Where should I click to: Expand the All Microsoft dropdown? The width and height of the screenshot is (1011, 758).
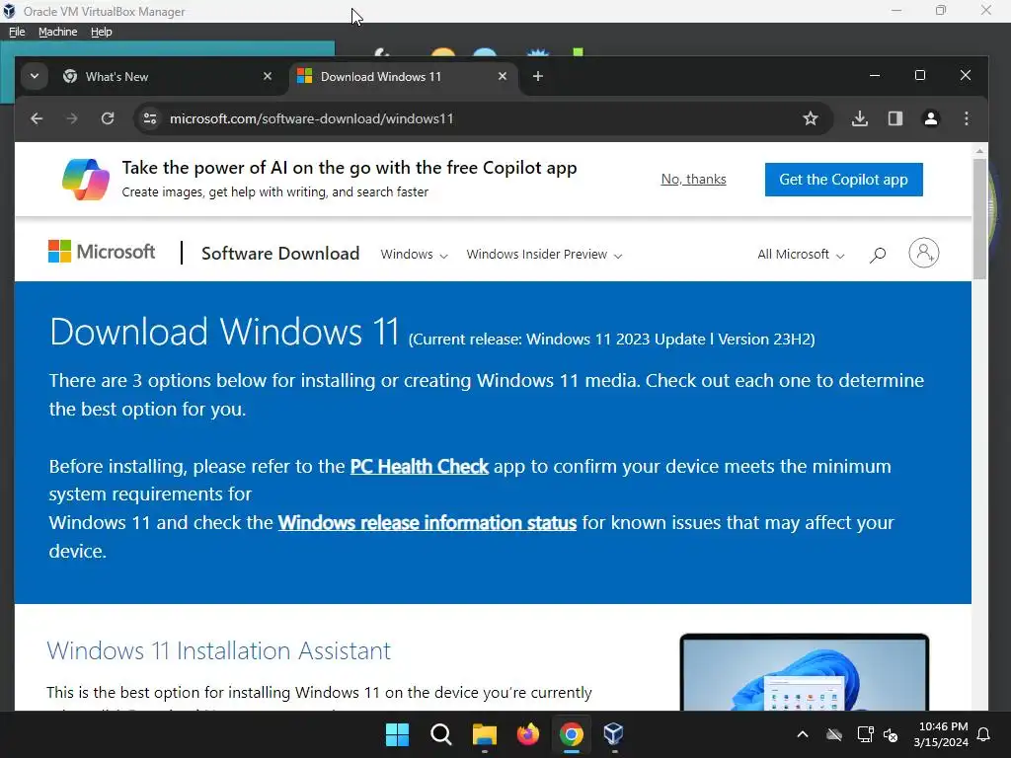(801, 254)
